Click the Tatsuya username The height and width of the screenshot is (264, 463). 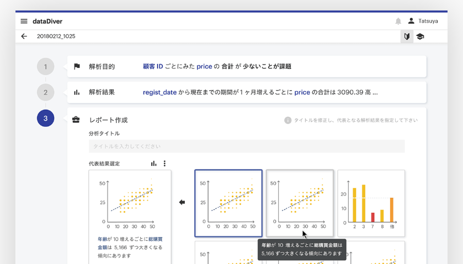[428, 21]
